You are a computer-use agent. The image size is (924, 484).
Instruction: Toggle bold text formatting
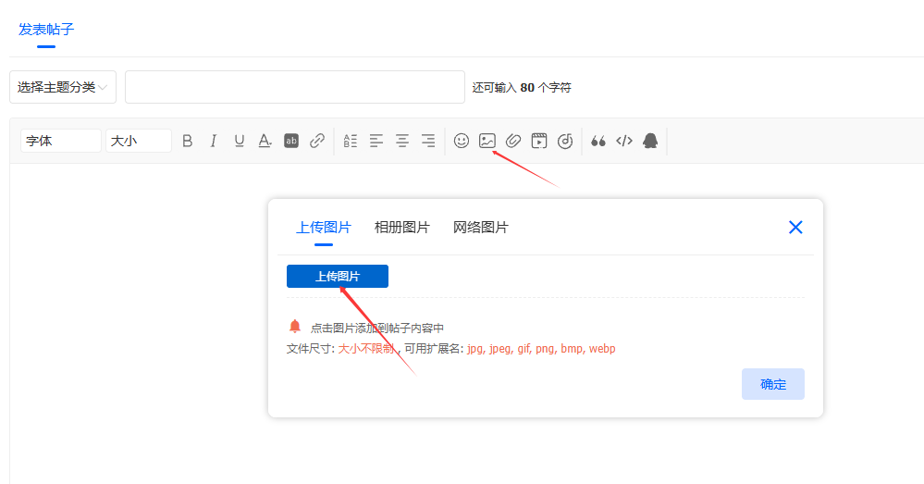pyautogui.click(x=188, y=141)
